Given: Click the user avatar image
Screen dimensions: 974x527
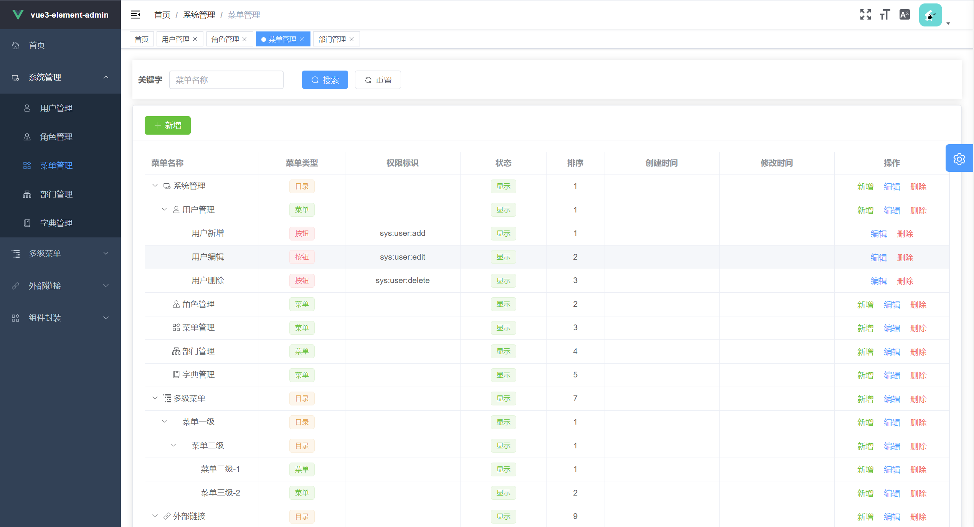Looking at the screenshot, I should [x=930, y=15].
